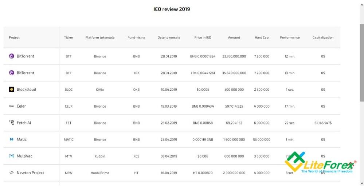Image resolution: width=364 pixels, height=191 pixels.
Task: Select the Amount column header
Action: pos(234,37)
